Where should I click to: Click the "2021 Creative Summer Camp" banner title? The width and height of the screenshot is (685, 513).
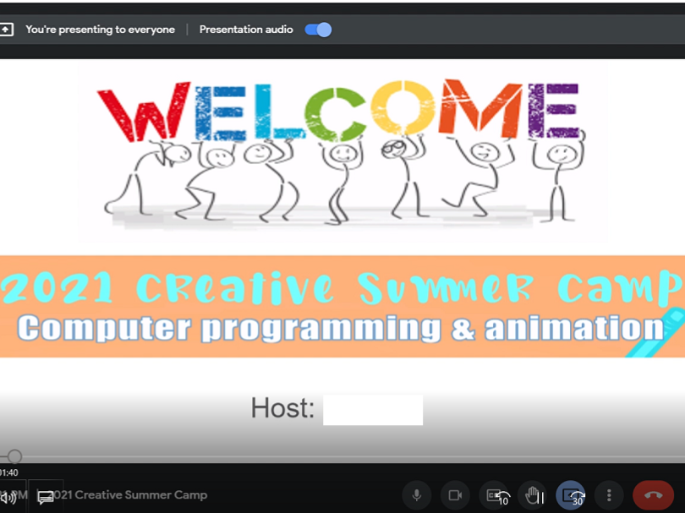(342, 290)
